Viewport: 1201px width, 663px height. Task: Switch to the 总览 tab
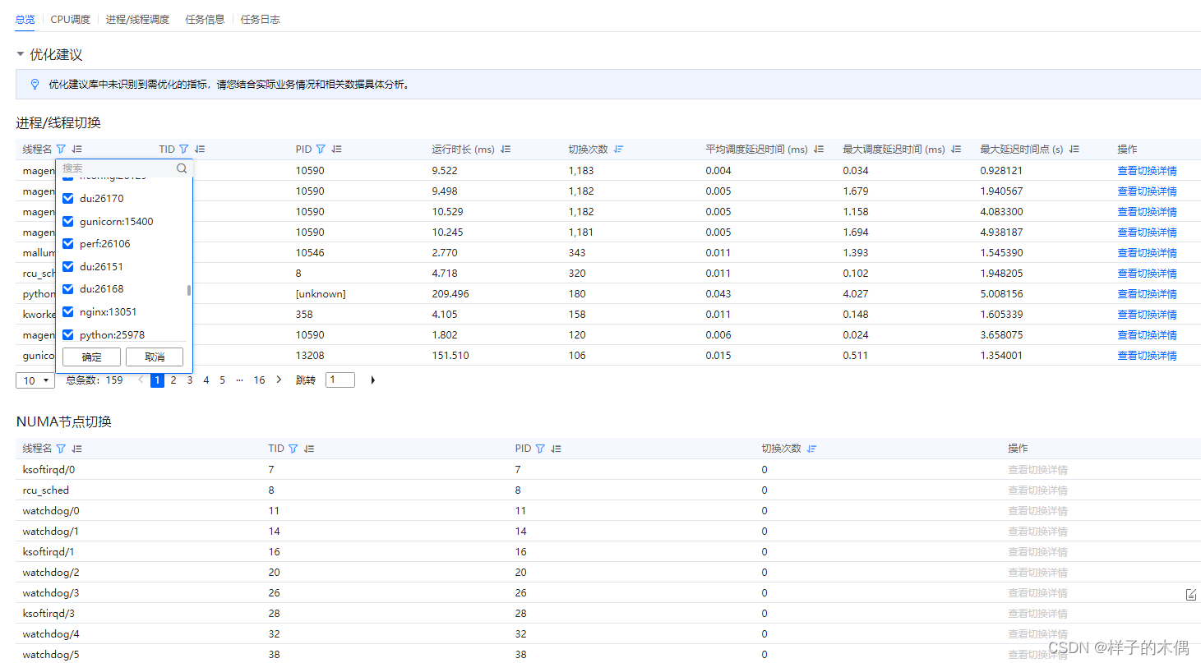coord(25,20)
